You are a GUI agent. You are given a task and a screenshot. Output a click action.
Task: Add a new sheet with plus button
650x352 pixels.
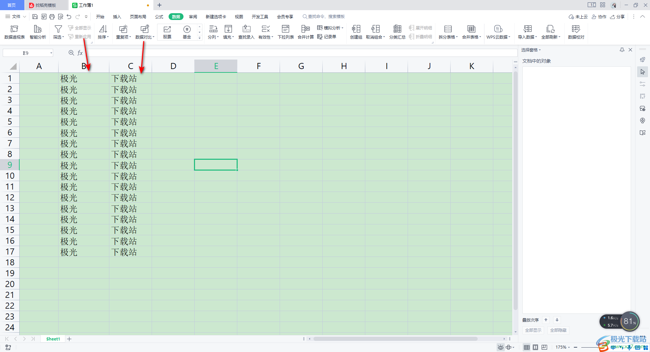(x=69, y=339)
